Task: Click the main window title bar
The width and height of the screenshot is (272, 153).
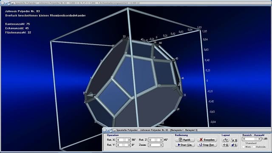Action: 136,3
